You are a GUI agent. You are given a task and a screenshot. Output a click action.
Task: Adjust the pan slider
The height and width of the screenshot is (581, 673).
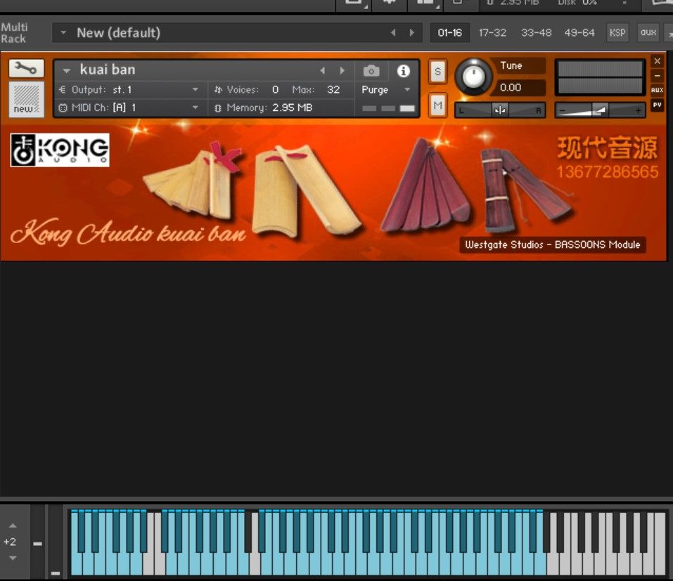[500, 110]
